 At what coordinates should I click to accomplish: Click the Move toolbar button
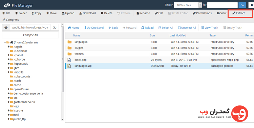tap(51, 13)
